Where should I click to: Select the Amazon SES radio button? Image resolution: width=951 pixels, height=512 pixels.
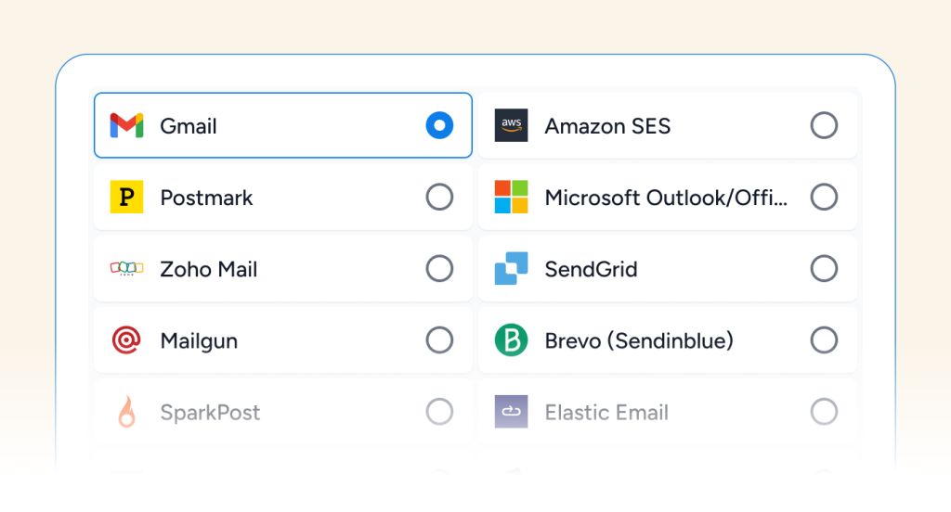pyautogui.click(x=825, y=125)
